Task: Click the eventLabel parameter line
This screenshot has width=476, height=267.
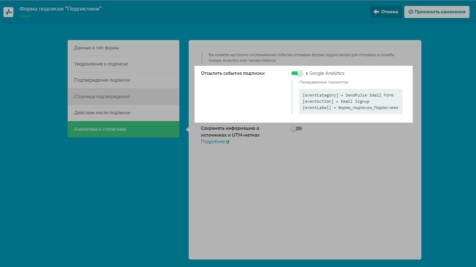Action: pos(350,108)
